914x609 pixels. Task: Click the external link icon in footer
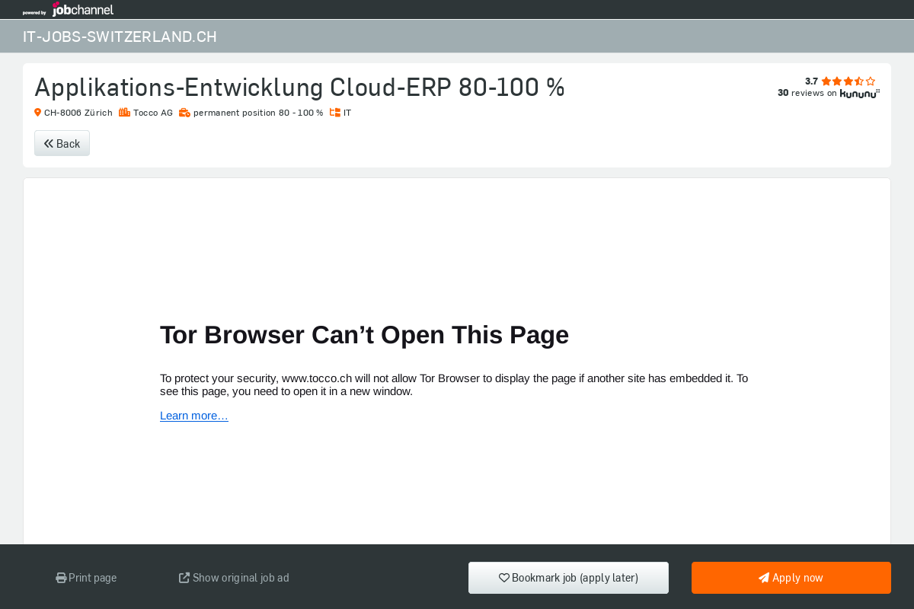coord(184,578)
